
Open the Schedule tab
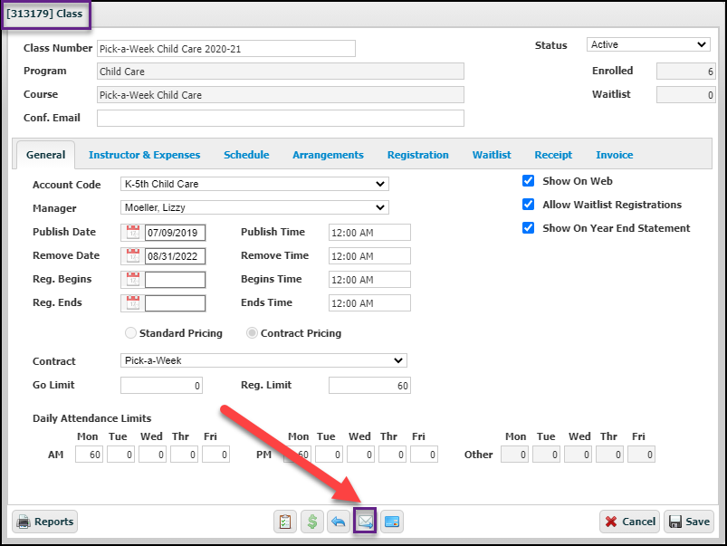246,155
